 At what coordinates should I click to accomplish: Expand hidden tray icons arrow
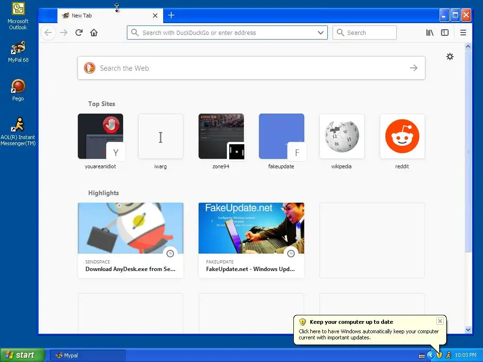pyautogui.click(x=430, y=355)
